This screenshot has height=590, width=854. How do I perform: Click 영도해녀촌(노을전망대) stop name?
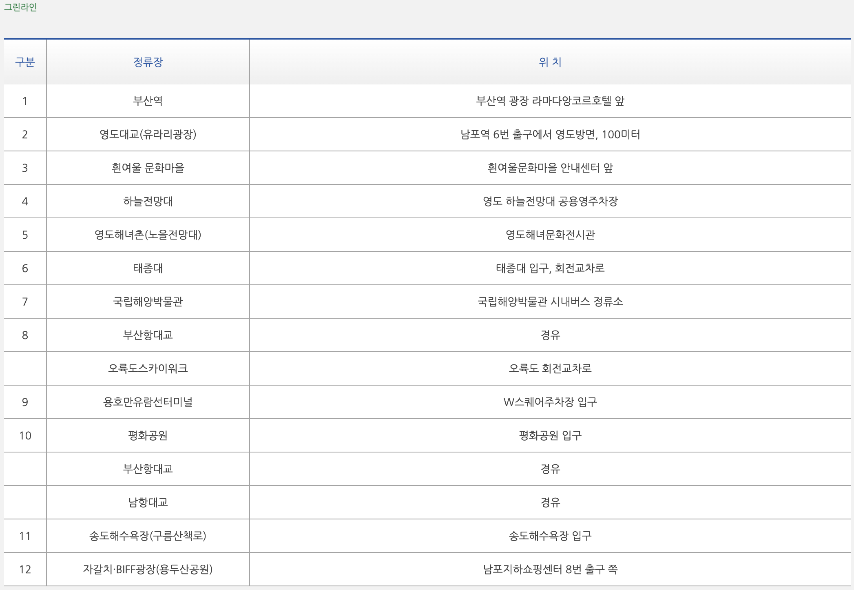point(148,235)
